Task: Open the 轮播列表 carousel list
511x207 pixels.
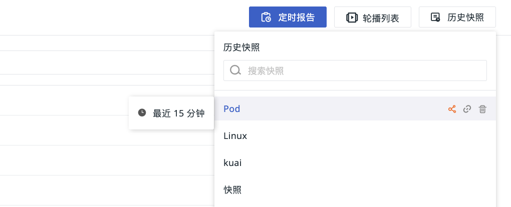Action: (x=373, y=17)
